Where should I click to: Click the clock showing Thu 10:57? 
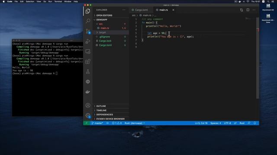click(256, 1)
